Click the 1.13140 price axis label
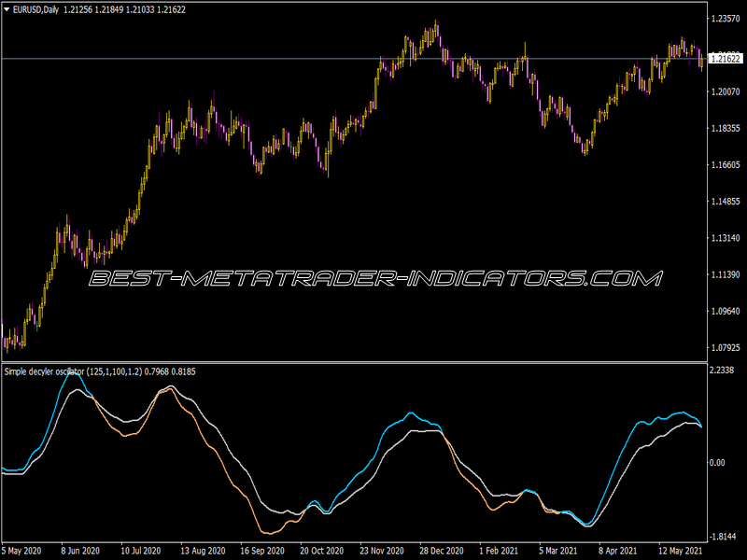This screenshot has height=560, width=747. pyautogui.click(x=726, y=238)
